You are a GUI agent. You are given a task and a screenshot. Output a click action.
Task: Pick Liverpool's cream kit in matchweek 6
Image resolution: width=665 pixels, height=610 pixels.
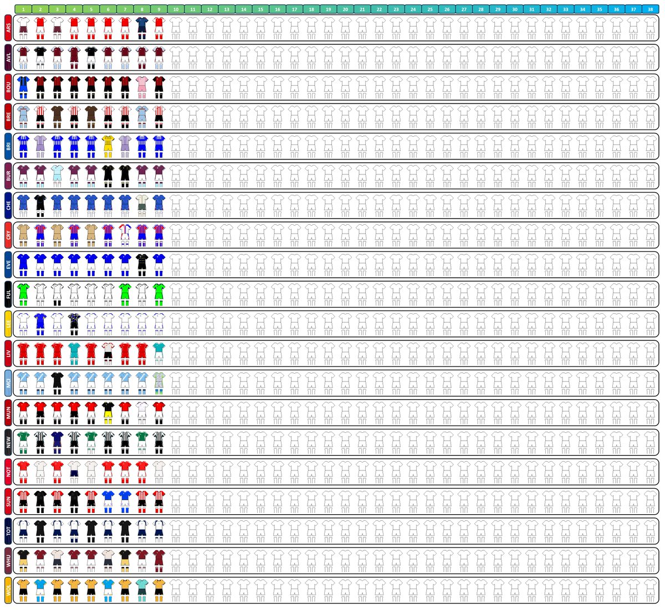[x=108, y=354]
